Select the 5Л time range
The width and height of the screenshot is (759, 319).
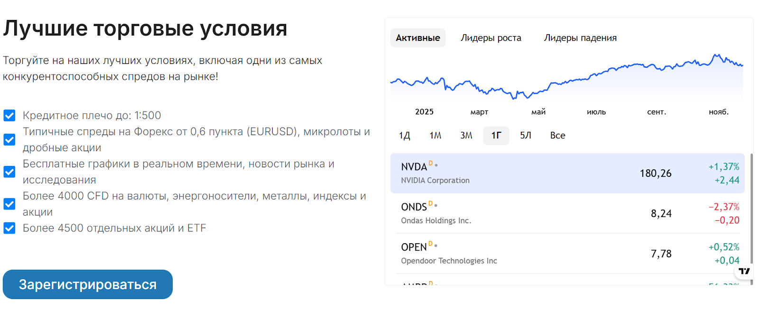(526, 136)
